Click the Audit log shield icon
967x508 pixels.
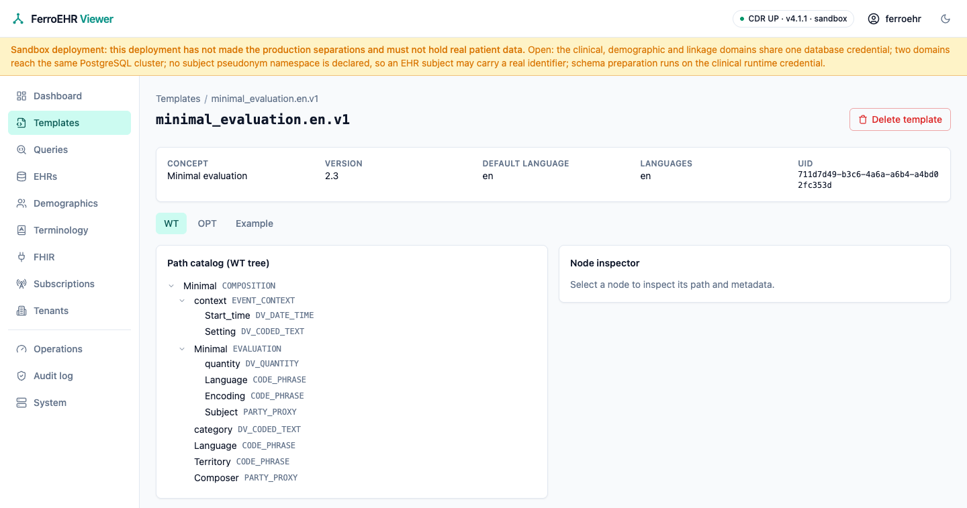pos(21,376)
